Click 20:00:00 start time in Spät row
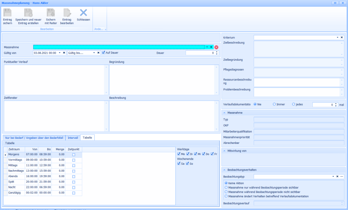 click(x=32, y=182)
